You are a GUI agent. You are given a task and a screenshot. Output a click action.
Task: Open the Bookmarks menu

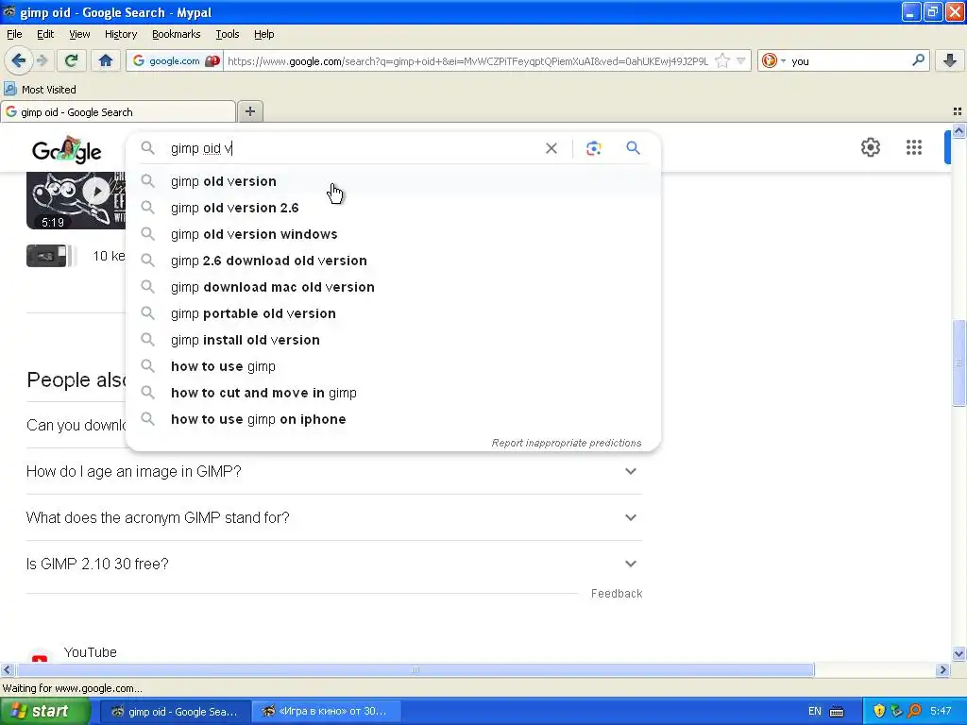tap(176, 34)
